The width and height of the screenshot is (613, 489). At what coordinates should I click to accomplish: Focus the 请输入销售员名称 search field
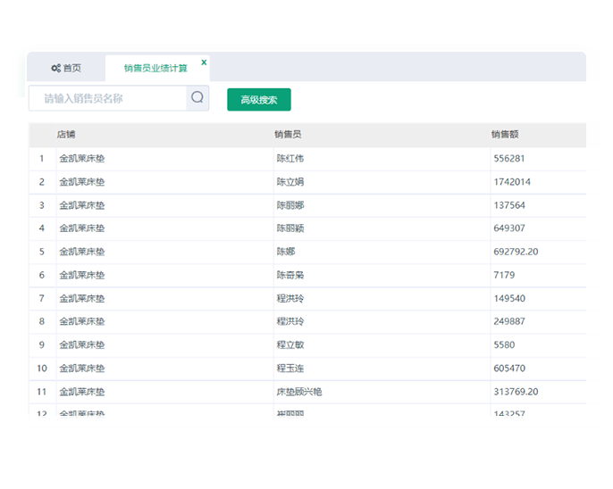tap(107, 98)
